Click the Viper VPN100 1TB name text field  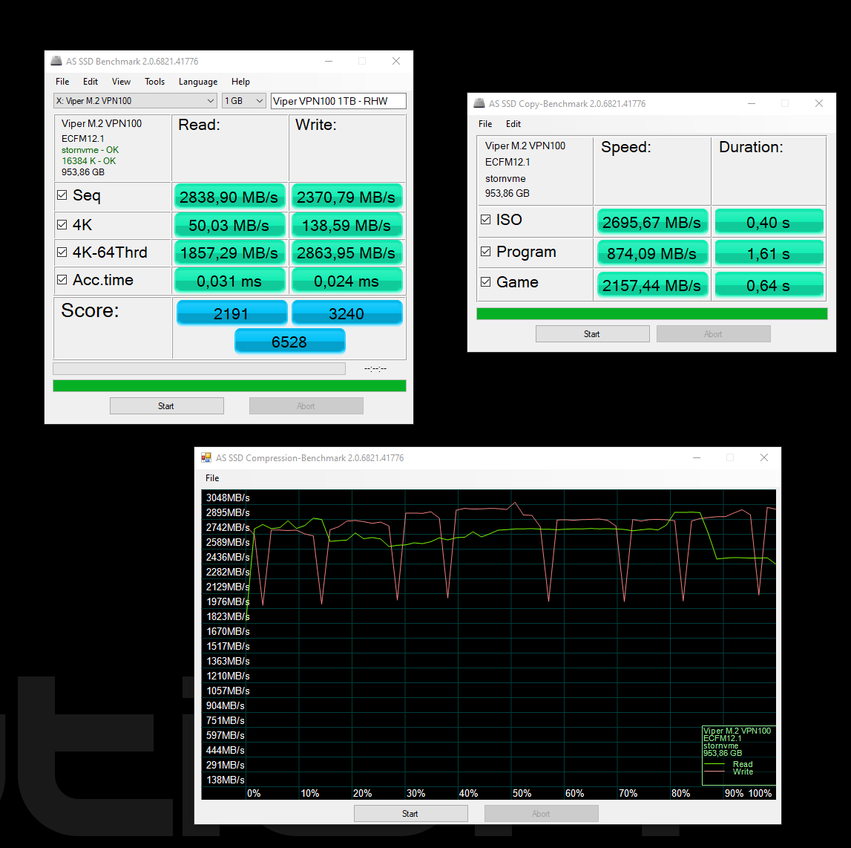tap(338, 101)
